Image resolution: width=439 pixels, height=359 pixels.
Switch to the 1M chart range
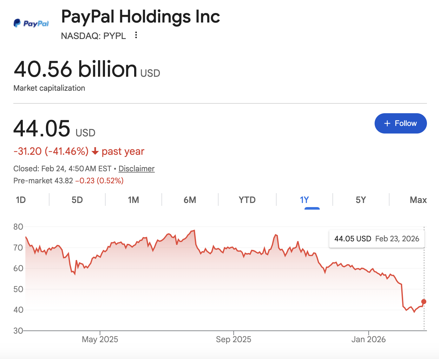click(x=134, y=200)
